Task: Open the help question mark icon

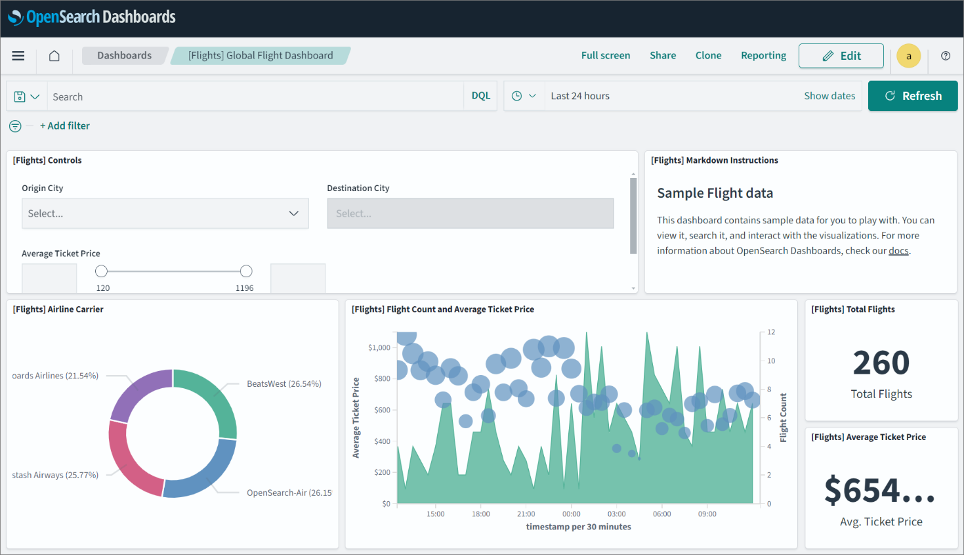Action: (946, 56)
